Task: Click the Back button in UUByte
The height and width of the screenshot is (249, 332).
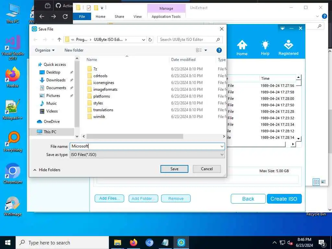Action: pyautogui.click(x=248, y=199)
